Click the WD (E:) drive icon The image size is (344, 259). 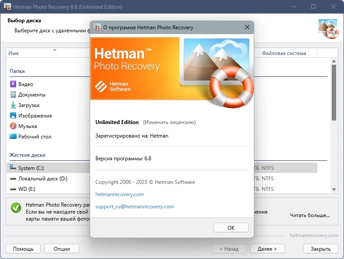click(13, 189)
